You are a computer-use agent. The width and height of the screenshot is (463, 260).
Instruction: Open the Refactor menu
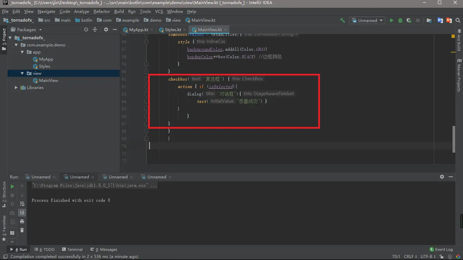[102, 11]
